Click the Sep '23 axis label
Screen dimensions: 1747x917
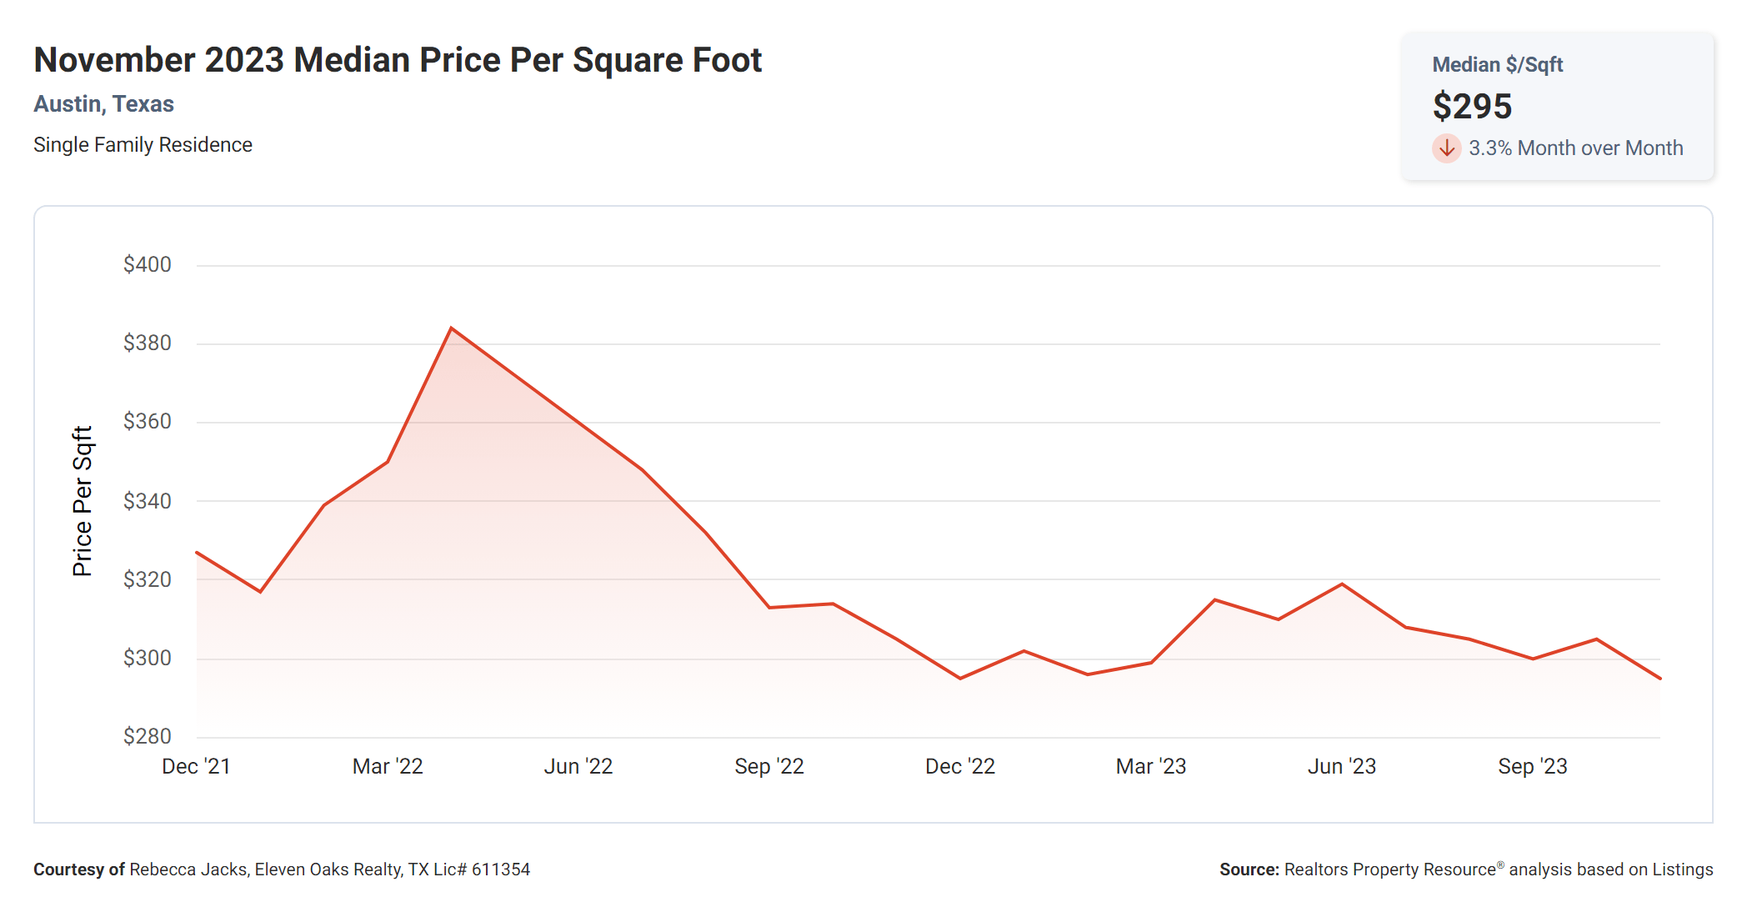[1533, 766]
